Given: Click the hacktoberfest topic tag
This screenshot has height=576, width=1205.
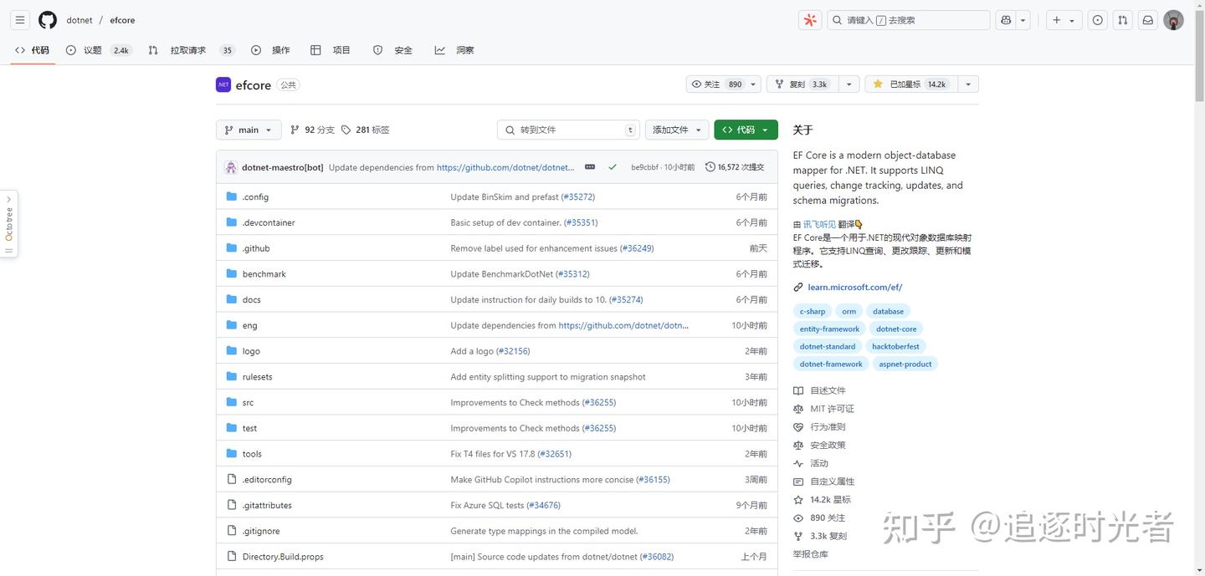Looking at the screenshot, I should 895,346.
